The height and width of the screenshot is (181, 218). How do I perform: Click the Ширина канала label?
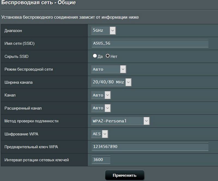coord(19,82)
